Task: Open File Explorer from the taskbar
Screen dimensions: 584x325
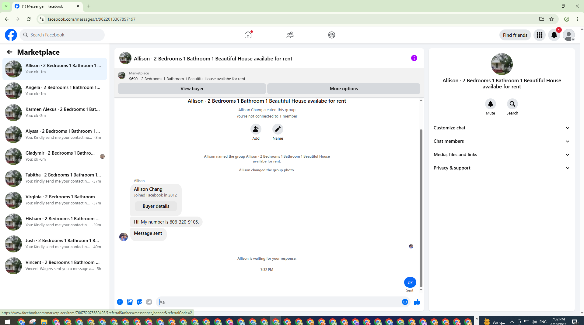Action: 44,322
